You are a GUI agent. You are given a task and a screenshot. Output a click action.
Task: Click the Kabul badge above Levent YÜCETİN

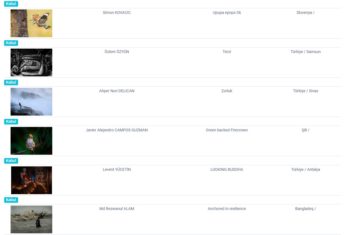(x=11, y=161)
